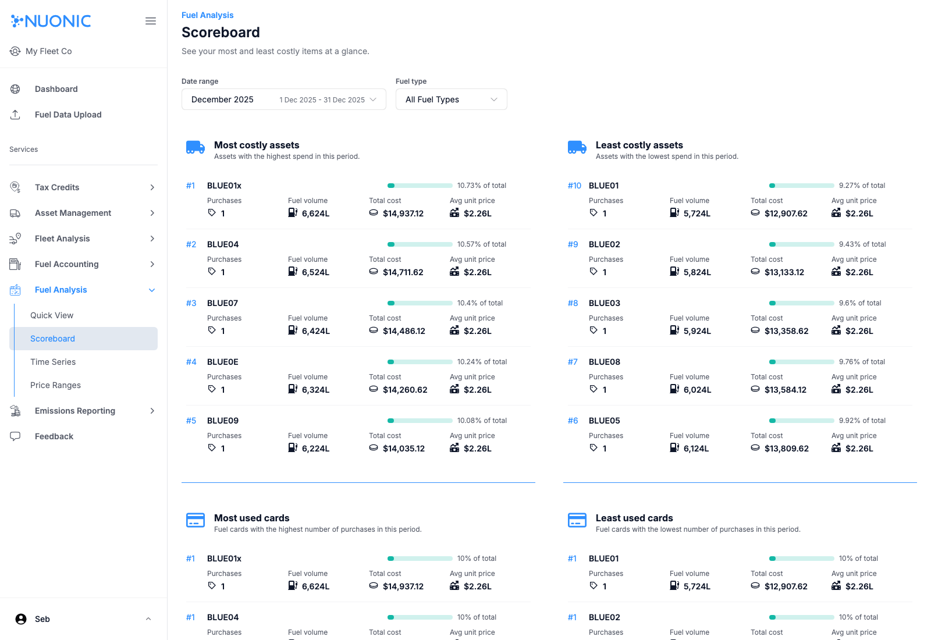Click the Feedback speech bubble icon
931x640 pixels.
click(x=16, y=436)
